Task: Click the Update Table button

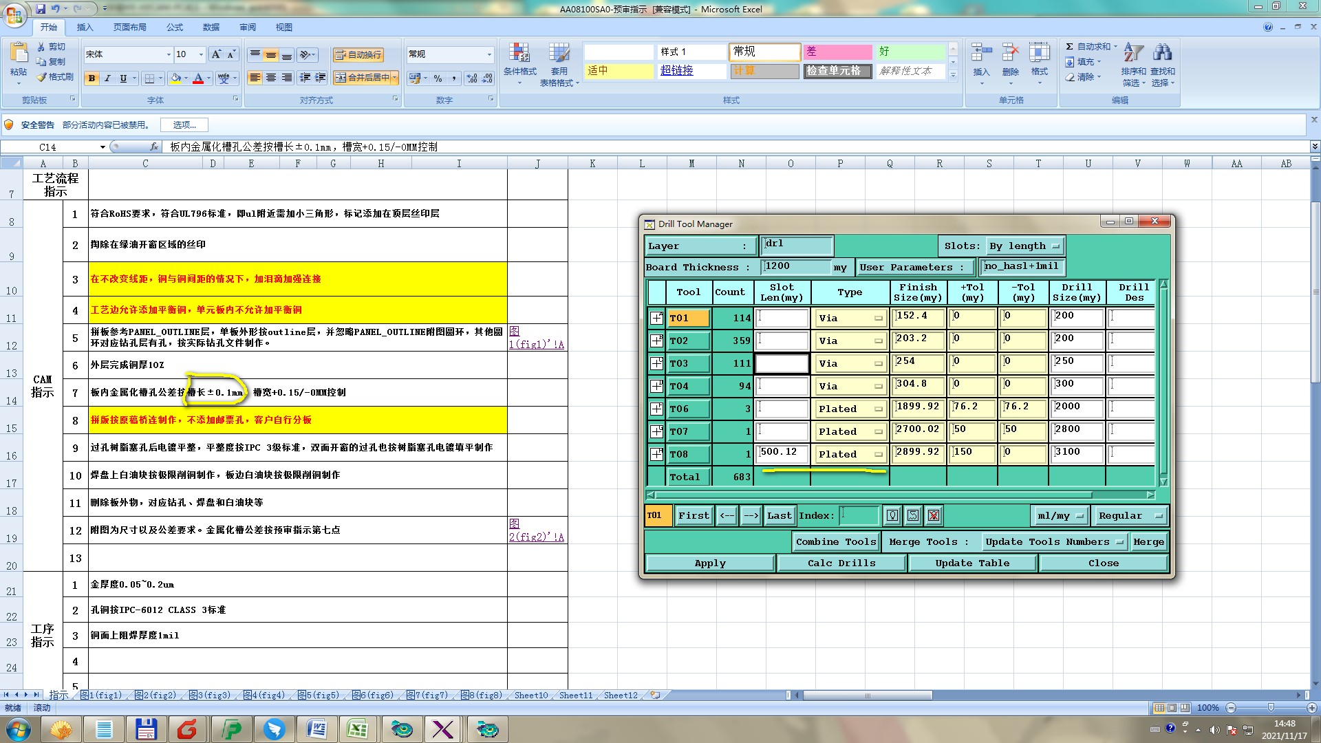Action: click(972, 563)
